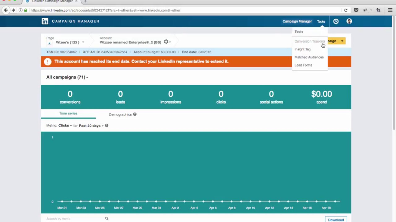The image size is (396, 222).
Task: Click Tools in the top navigation
Action: (321, 22)
